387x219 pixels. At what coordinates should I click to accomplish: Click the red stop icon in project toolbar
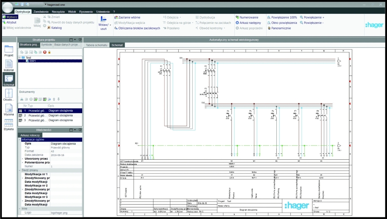click(45, 52)
